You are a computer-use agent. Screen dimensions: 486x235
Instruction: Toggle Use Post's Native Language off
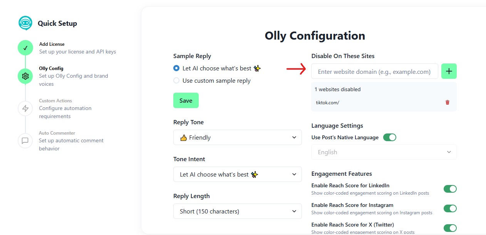(x=389, y=137)
